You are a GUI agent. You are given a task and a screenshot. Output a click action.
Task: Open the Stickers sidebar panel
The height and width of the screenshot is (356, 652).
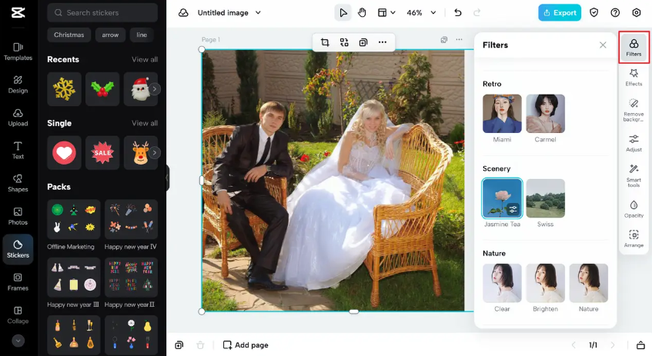18,249
